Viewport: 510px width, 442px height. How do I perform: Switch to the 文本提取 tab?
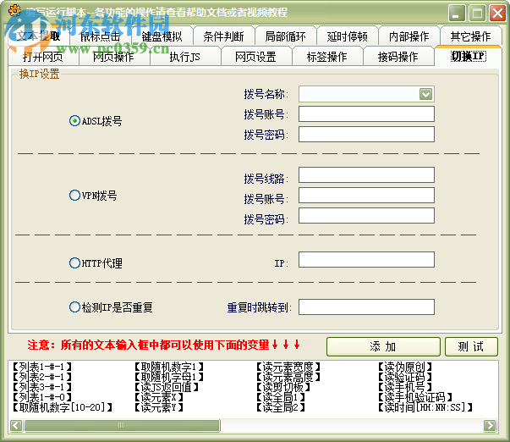[38, 36]
